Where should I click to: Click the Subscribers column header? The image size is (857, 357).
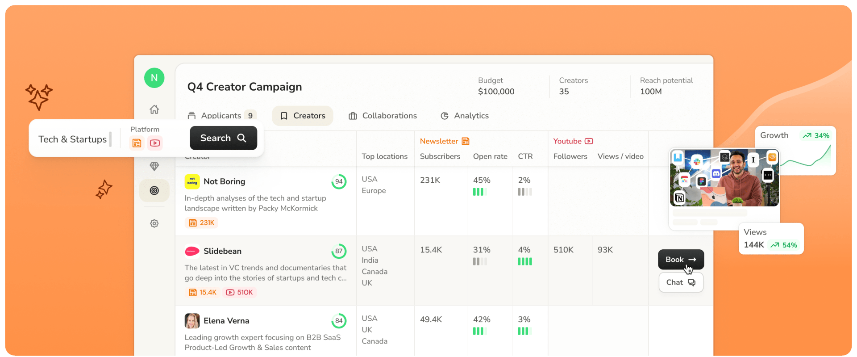pyautogui.click(x=440, y=156)
